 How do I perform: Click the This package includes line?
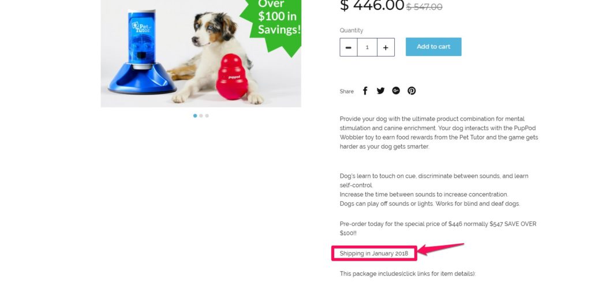coord(407,274)
